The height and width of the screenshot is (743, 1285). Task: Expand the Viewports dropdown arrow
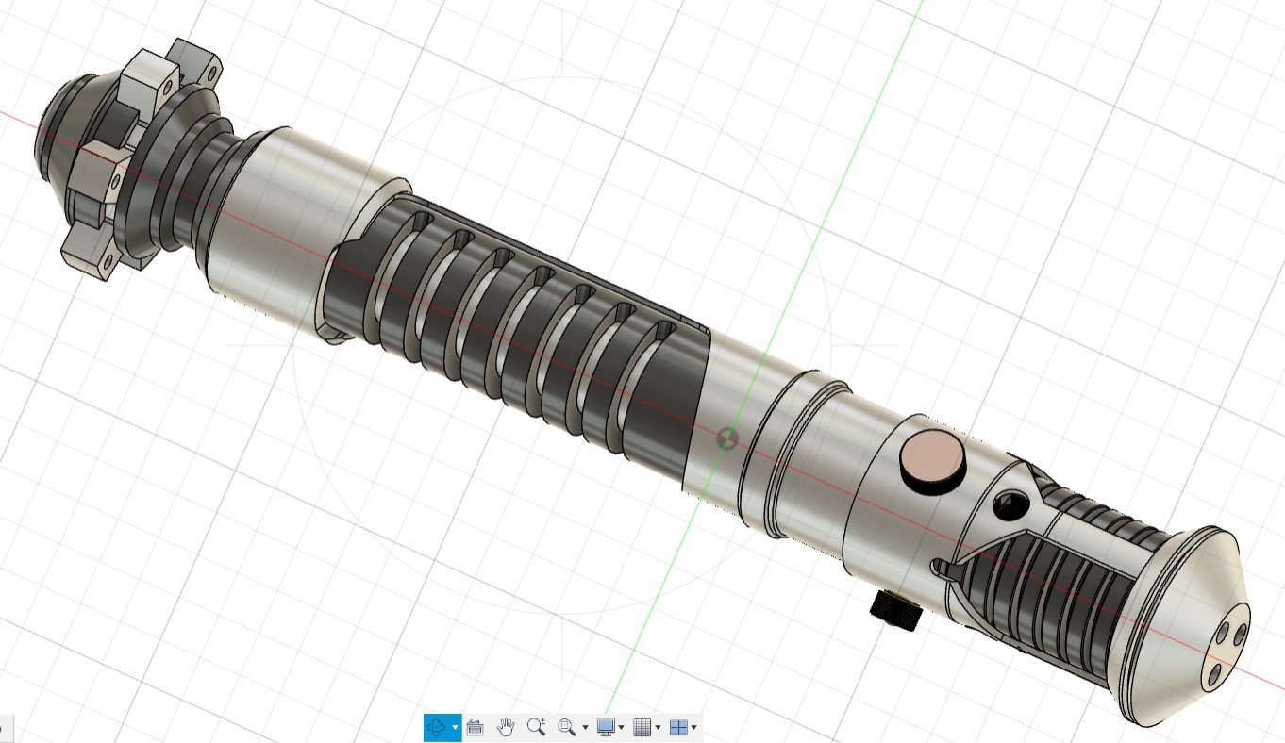click(694, 728)
